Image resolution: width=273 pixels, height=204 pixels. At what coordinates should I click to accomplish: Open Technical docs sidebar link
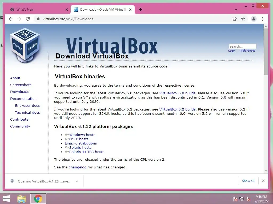point(27,113)
